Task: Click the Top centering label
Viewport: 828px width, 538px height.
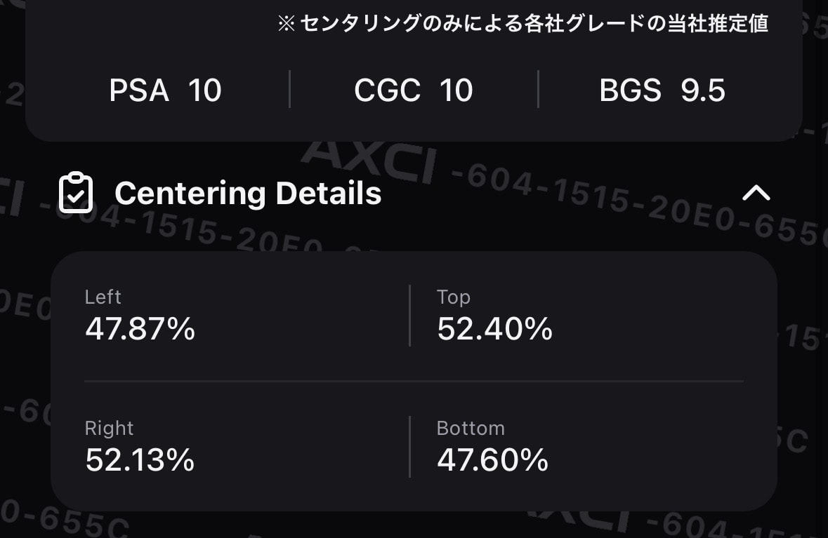Action: click(x=454, y=297)
